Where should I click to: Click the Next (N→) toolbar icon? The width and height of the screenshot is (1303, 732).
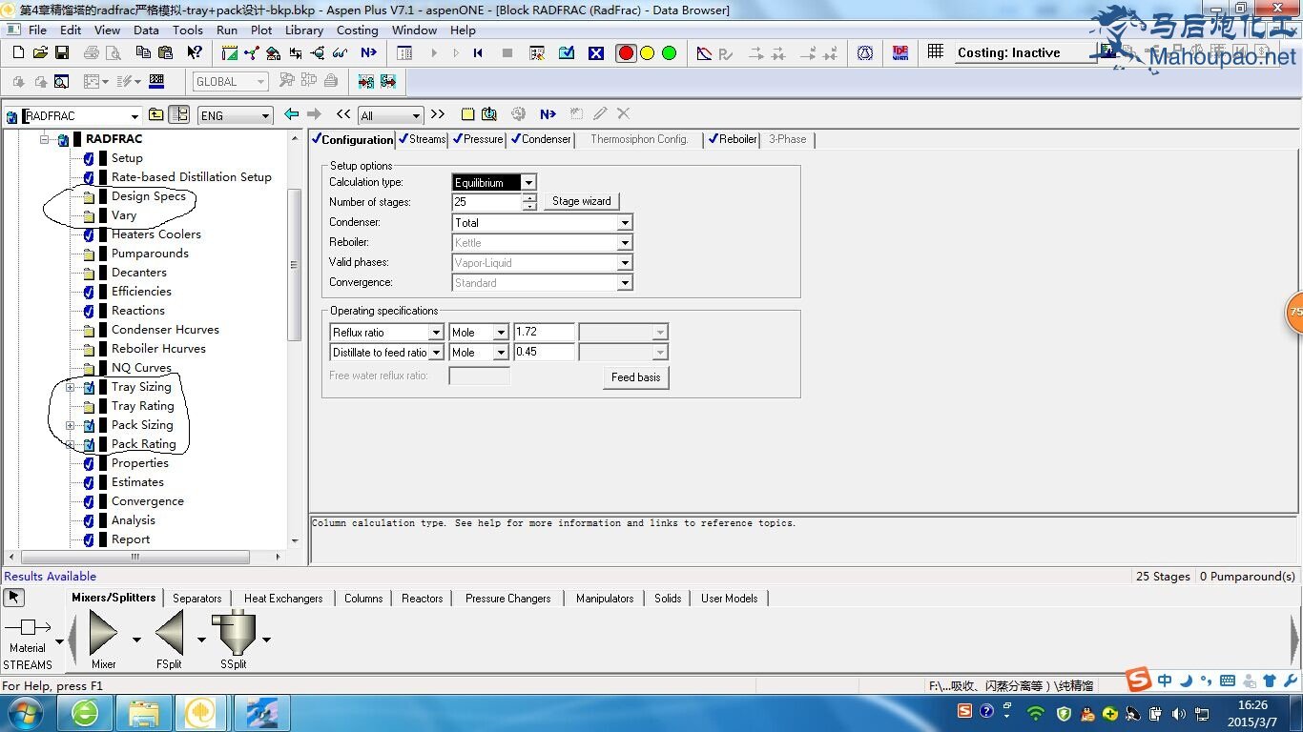point(369,53)
